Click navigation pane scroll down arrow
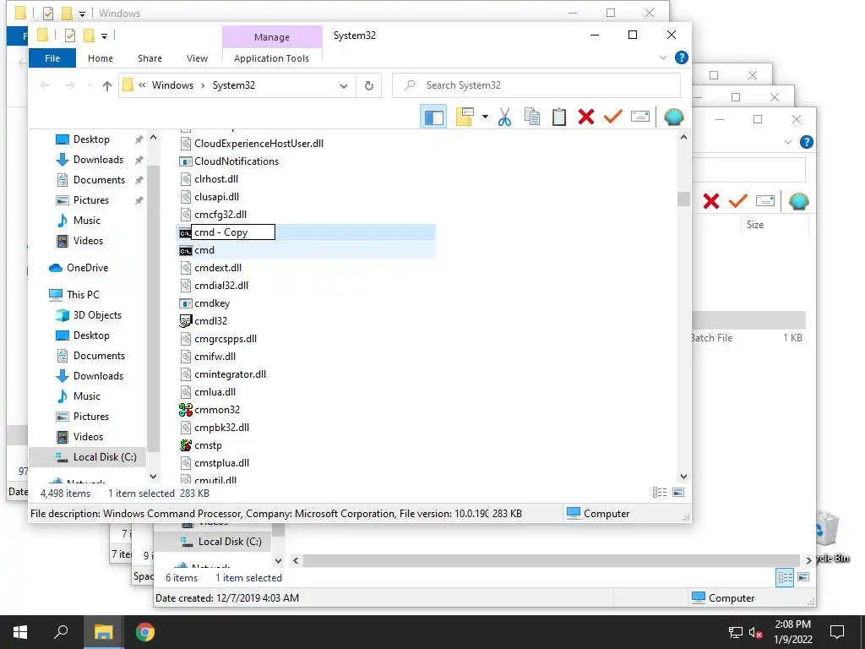This screenshot has height=649, width=865. tap(154, 476)
